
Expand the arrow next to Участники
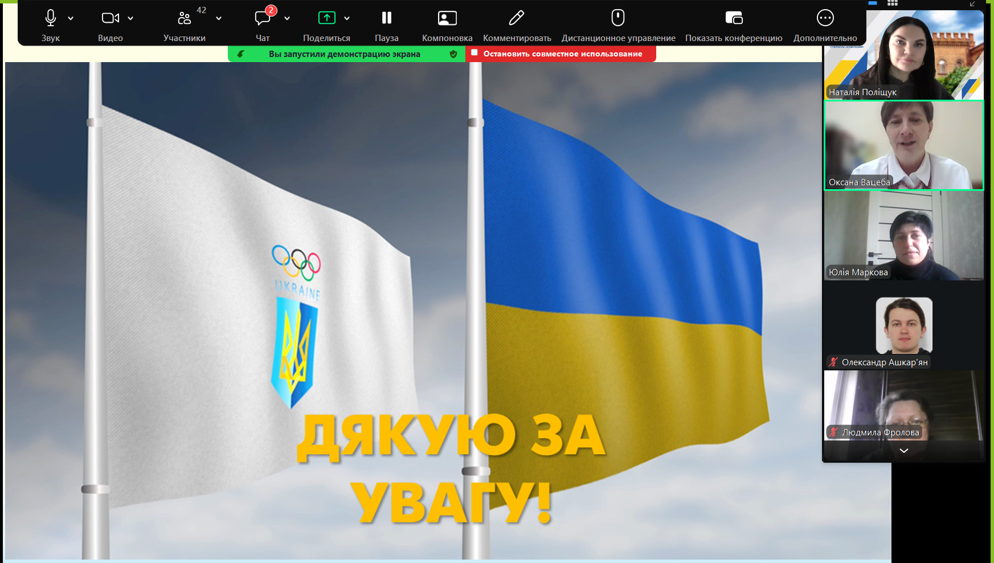pyautogui.click(x=219, y=18)
